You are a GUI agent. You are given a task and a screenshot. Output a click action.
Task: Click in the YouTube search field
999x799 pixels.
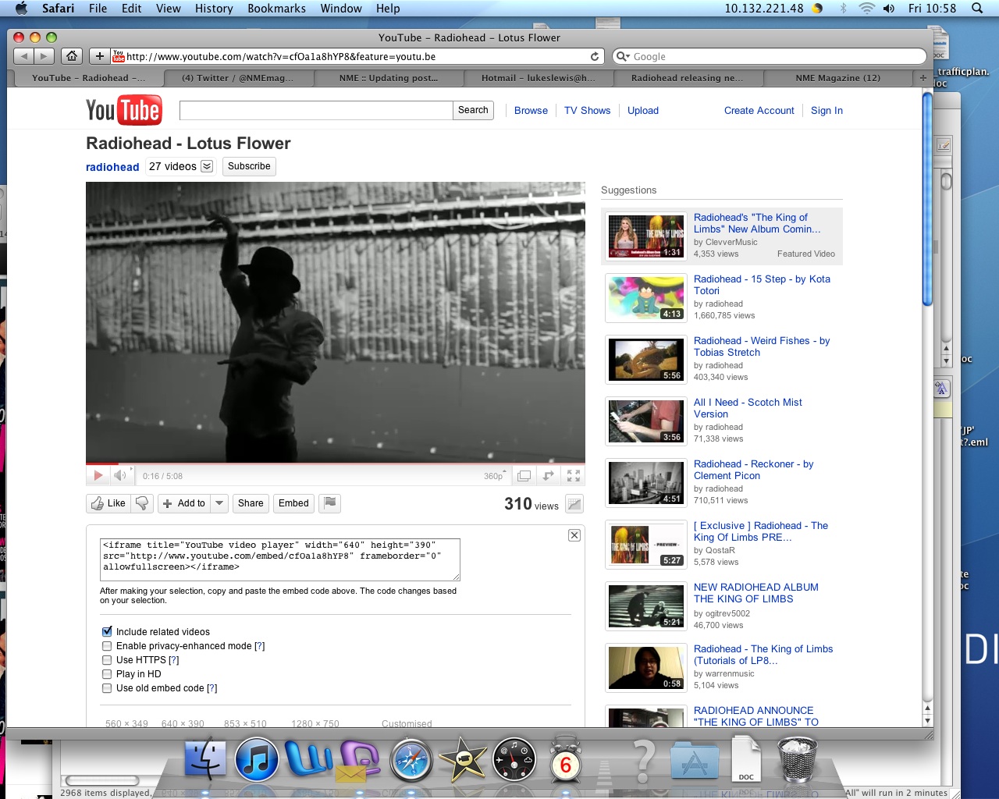pos(316,111)
